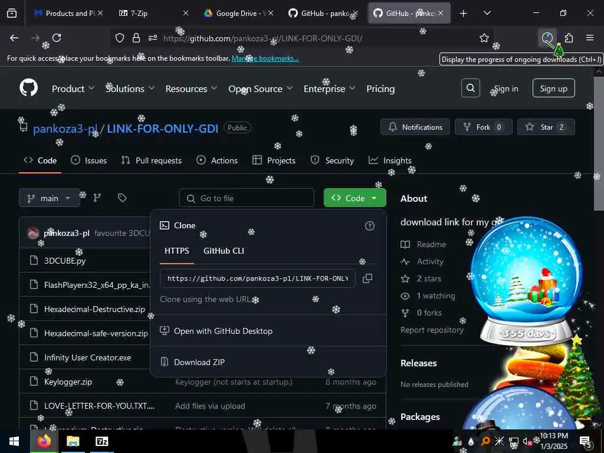This screenshot has width=604, height=453.
Task: Click the Sign in link
Action: tap(506, 88)
